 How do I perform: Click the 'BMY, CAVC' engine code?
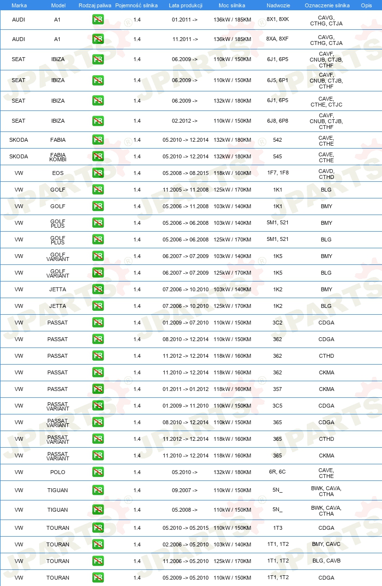click(x=326, y=544)
